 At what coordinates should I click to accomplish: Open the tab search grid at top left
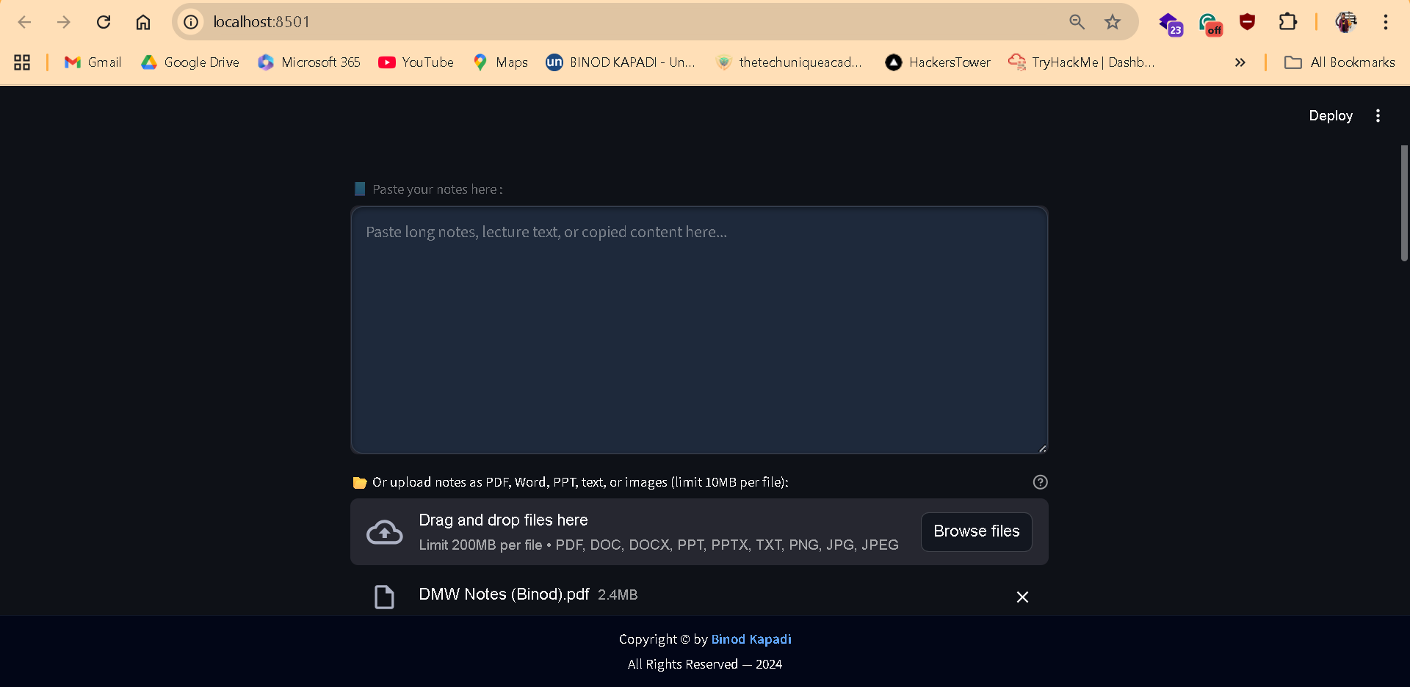tap(21, 62)
